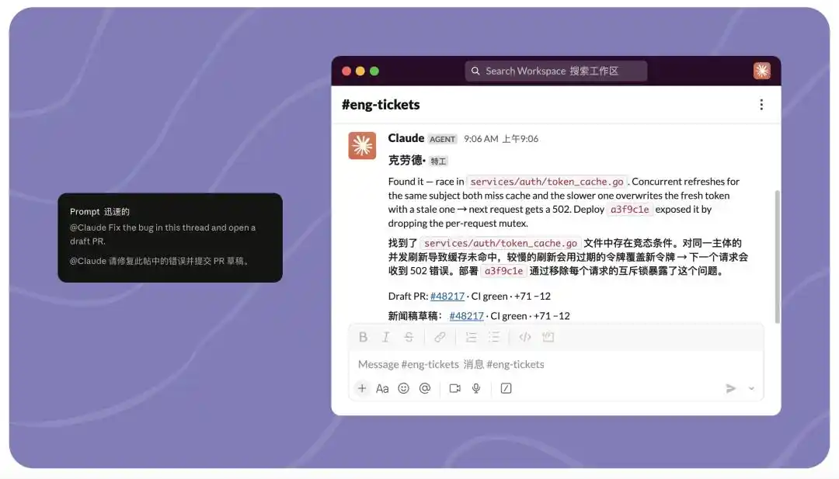Screen dimensions: 839x479
Task: Open the channel's three-dot more menu
Action: click(761, 104)
